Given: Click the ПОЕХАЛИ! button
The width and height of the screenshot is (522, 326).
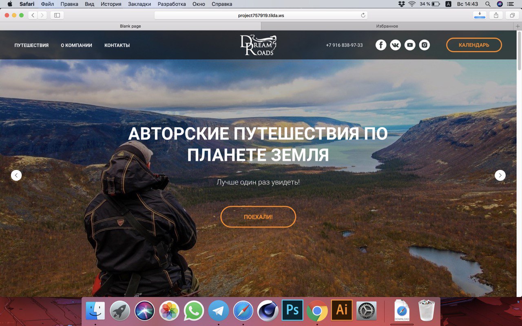Looking at the screenshot, I should tap(258, 217).
